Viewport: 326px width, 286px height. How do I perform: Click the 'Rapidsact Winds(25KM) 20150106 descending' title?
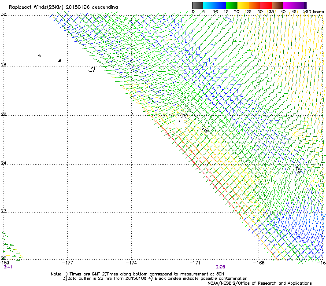click(63, 7)
